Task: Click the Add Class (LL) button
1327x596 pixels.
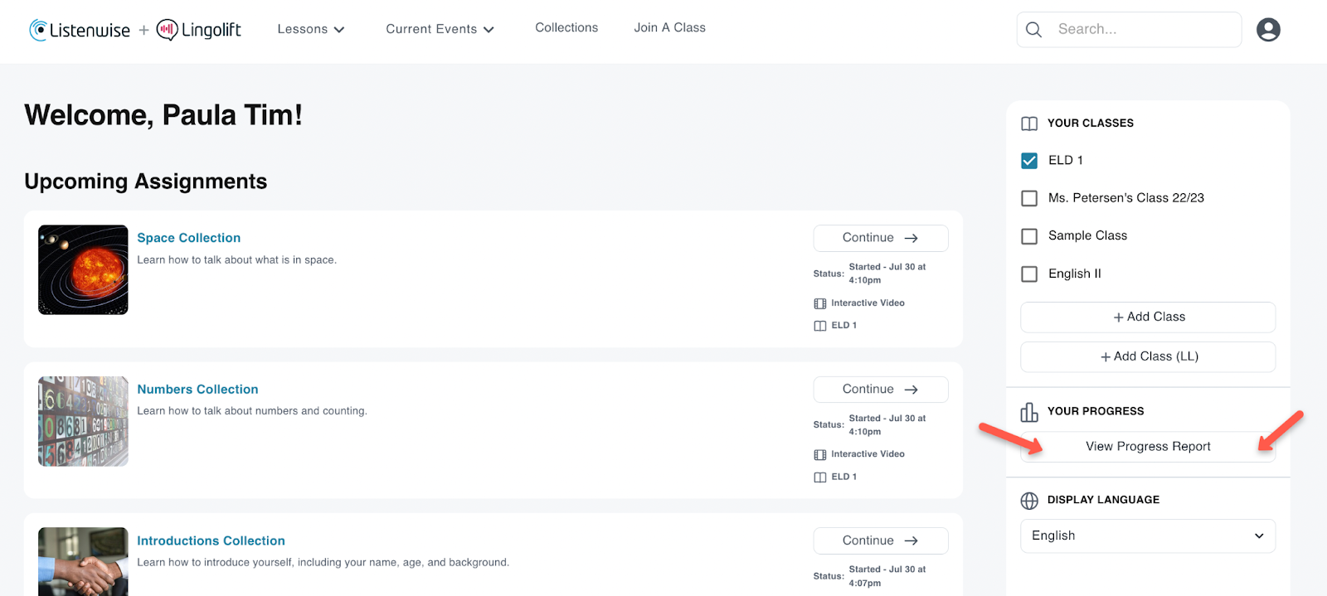Action: point(1148,356)
